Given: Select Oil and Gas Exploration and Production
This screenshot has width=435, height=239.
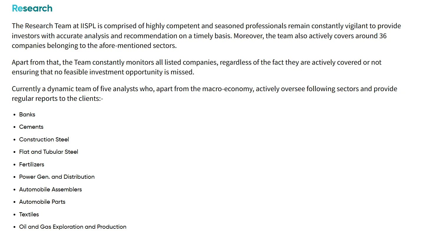Looking at the screenshot, I should click(x=73, y=227).
